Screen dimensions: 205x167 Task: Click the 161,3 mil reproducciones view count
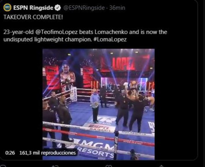click(48, 153)
